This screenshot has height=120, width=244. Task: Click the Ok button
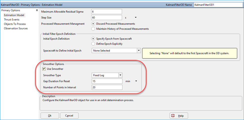point(50,116)
